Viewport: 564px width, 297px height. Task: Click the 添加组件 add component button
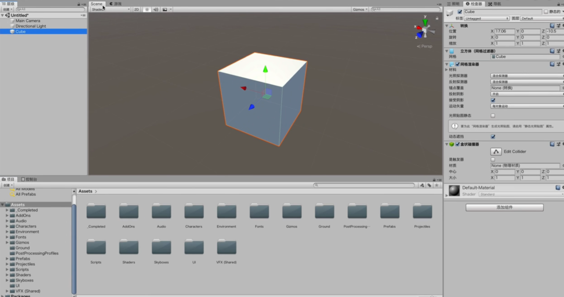[504, 207]
